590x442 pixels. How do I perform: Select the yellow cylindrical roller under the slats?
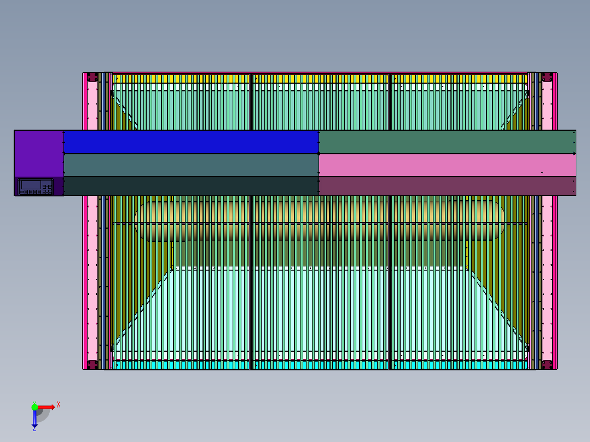click(x=319, y=221)
